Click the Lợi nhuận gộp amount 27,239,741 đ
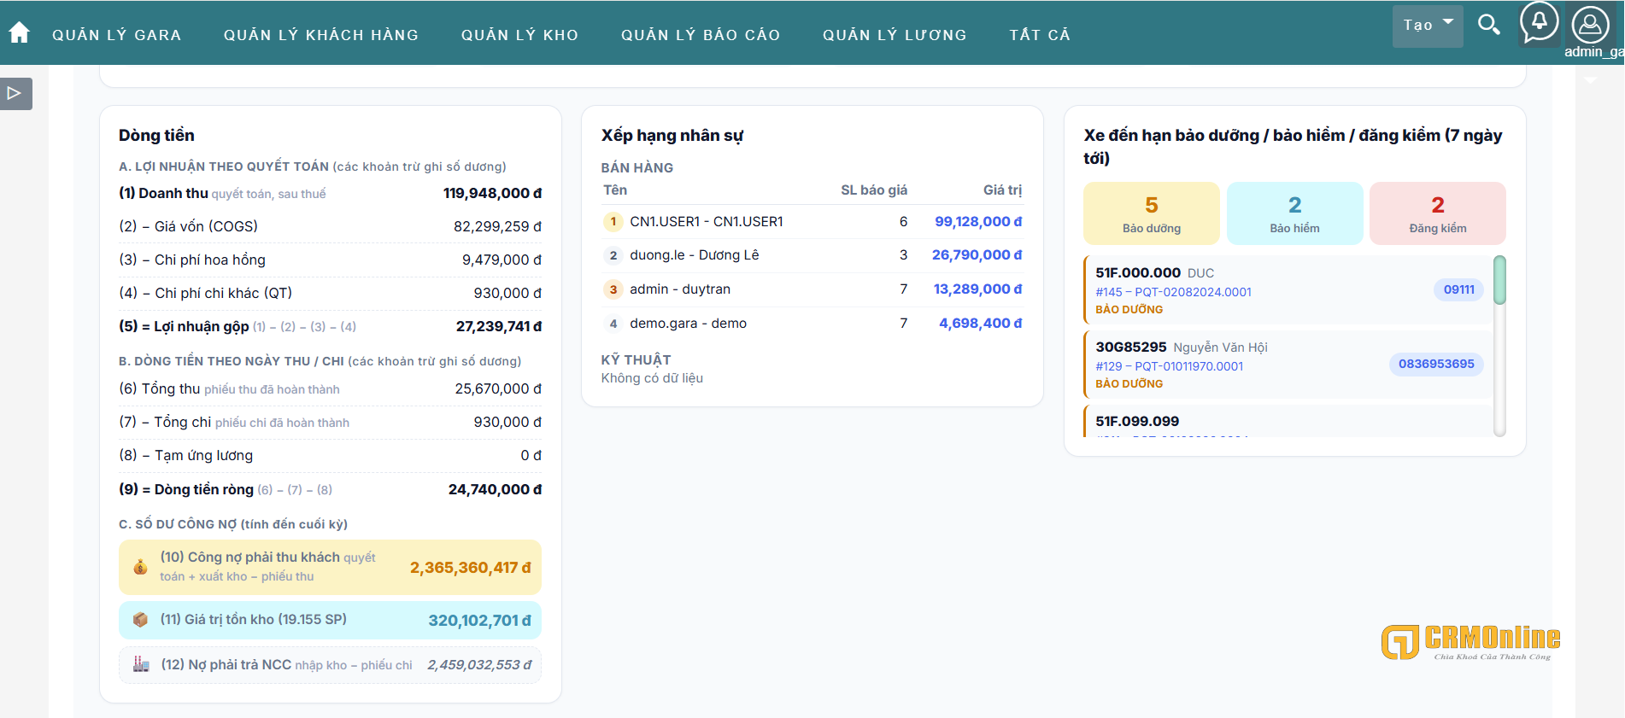 tap(499, 327)
